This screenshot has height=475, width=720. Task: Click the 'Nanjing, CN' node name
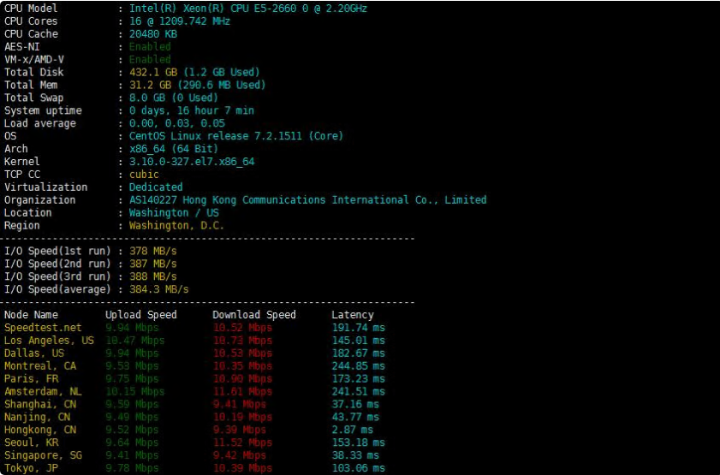point(38,417)
